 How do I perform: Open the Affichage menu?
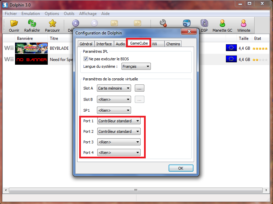point(88,14)
